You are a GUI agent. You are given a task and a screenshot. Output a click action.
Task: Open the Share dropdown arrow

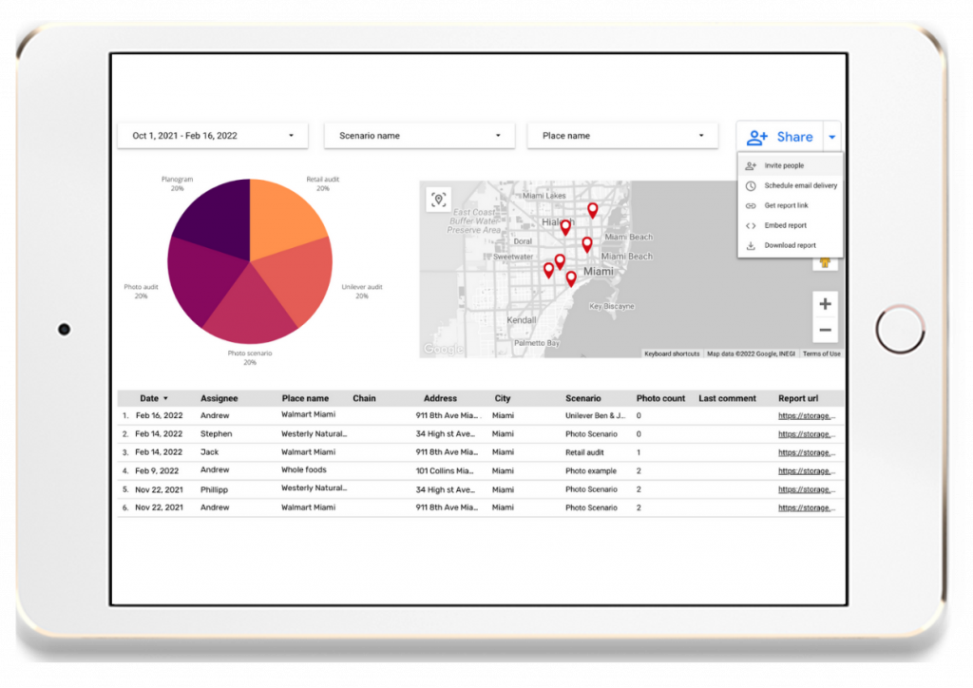[x=832, y=136]
